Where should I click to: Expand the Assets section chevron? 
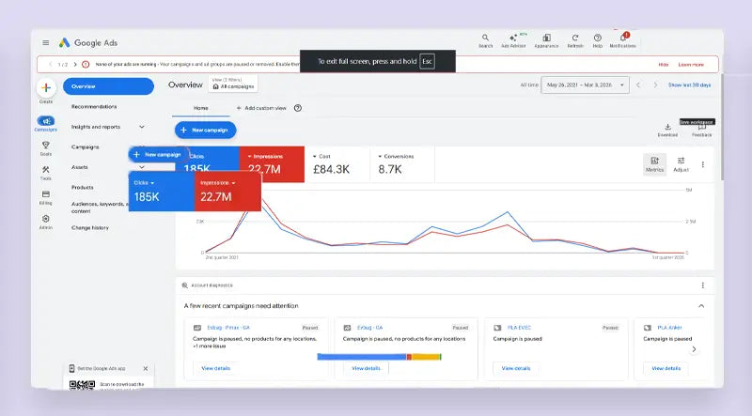[x=142, y=167]
